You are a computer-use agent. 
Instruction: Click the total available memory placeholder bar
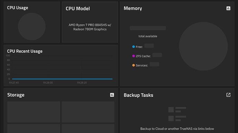tap(148, 28)
